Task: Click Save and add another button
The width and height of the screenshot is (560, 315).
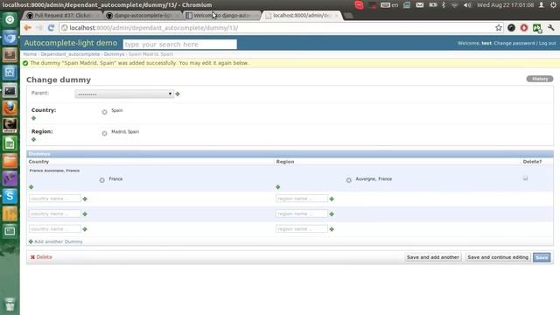Action: (433, 257)
